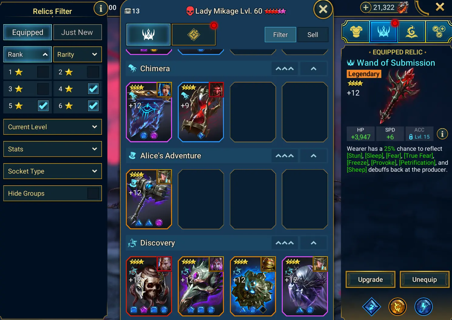Select the orange round skill icon at bottom
This screenshot has width=452, height=320.
pos(397,307)
